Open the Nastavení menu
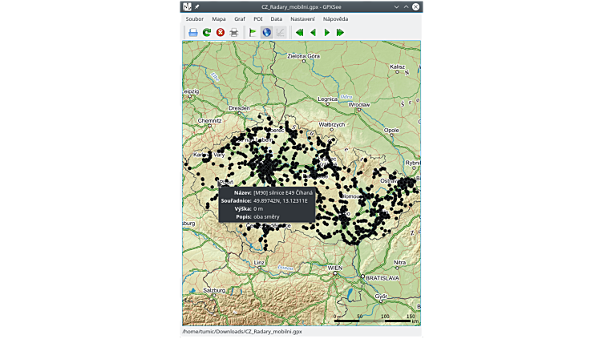 click(x=302, y=18)
